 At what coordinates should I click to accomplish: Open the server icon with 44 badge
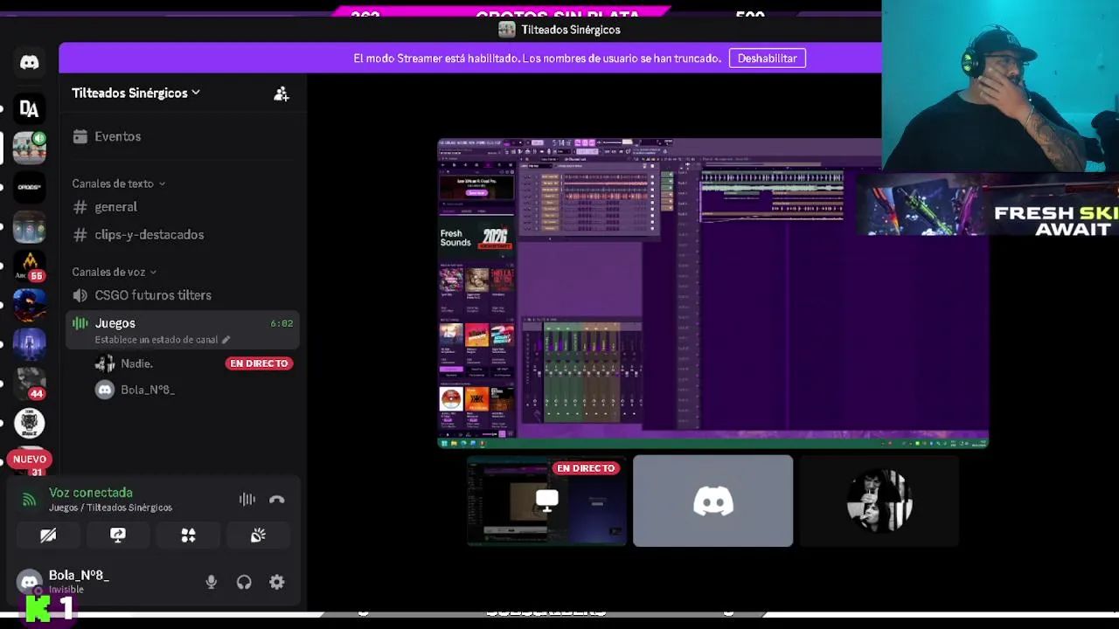30,384
